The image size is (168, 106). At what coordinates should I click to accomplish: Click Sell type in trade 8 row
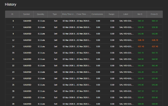pyautogui.click(x=55, y=34)
